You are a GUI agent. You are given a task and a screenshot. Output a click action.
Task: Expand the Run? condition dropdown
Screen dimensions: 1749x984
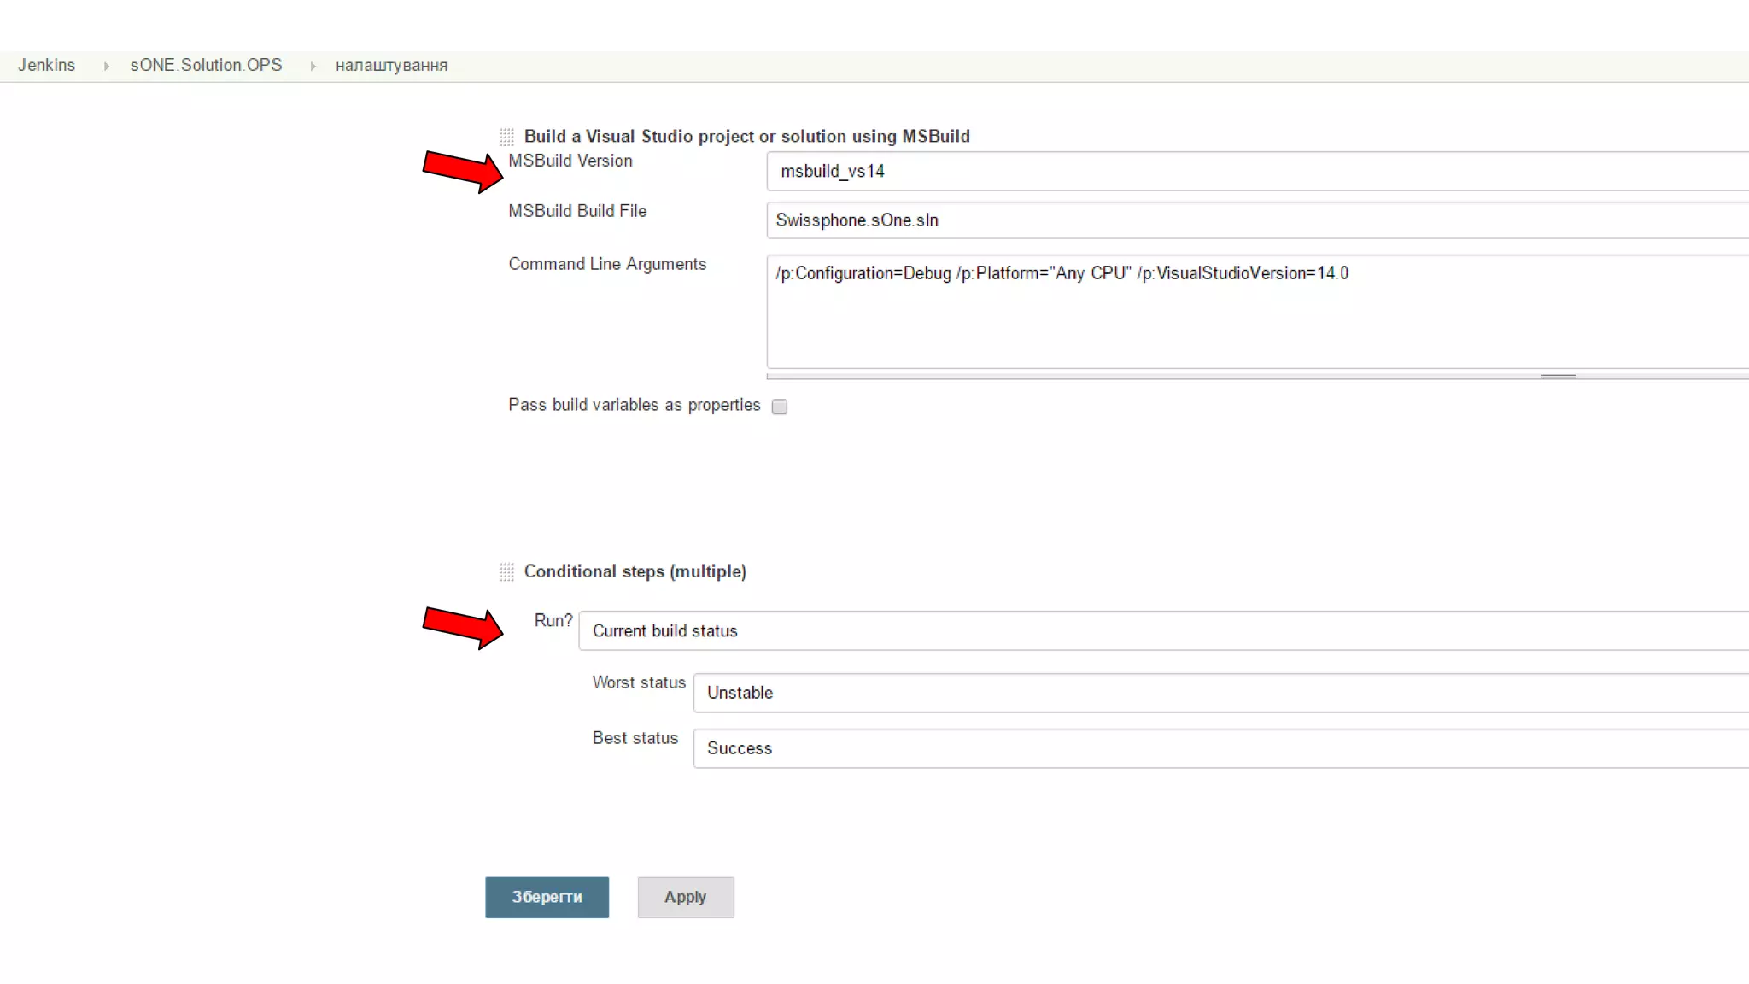(x=1161, y=630)
